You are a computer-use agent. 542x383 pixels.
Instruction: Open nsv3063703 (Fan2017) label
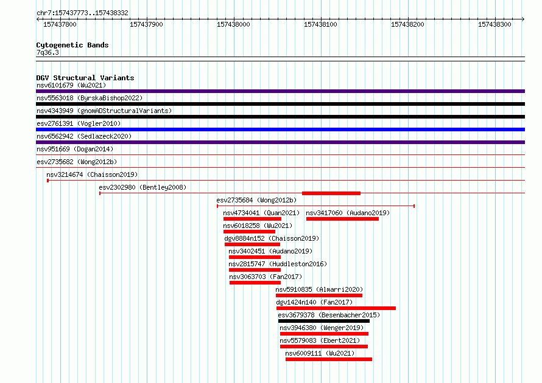pos(266,277)
